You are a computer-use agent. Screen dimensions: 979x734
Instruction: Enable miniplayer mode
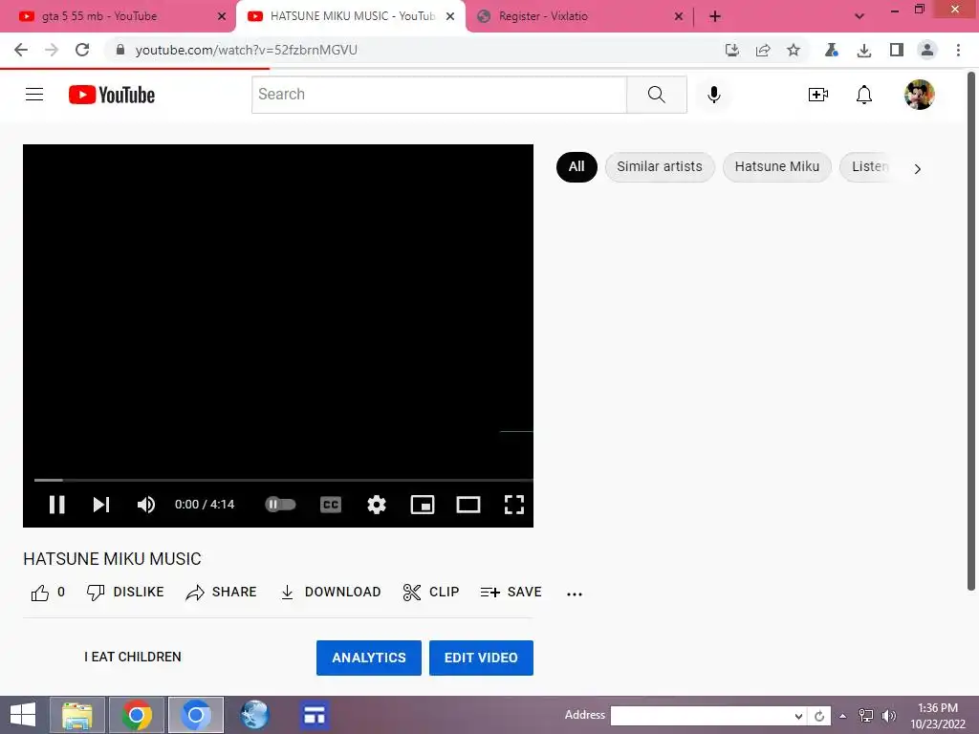(x=422, y=505)
